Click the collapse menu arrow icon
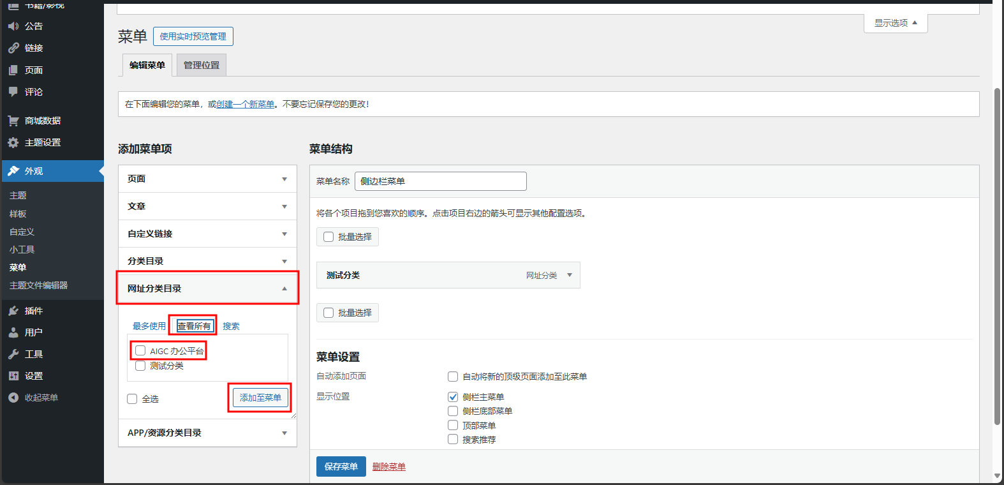This screenshot has width=1004, height=485. pyautogui.click(x=13, y=398)
